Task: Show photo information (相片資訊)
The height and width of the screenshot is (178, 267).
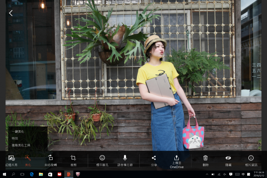Action: tap(251, 160)
